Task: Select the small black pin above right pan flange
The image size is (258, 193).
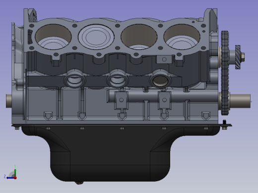Action: click(x=224, y=122)
